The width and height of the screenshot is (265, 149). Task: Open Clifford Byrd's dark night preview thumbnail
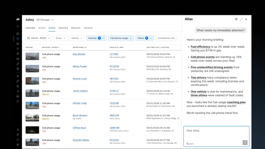point(32,130)
